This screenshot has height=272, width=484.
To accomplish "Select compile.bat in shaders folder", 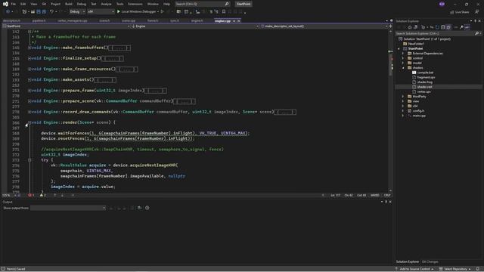I will pos(425,73).
